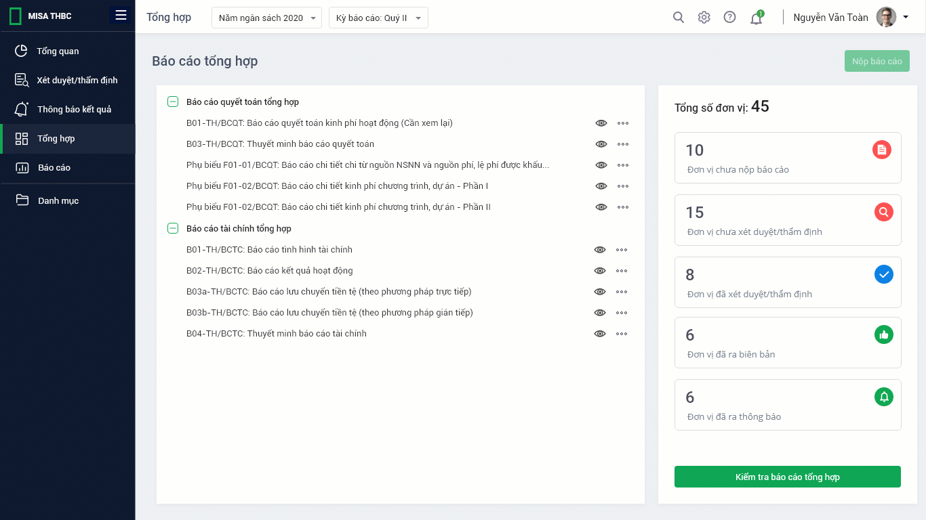The image size is (926, 520).
Task: Open Thông báo kết quả in sidebar
Action: click(x=68, y=109)
